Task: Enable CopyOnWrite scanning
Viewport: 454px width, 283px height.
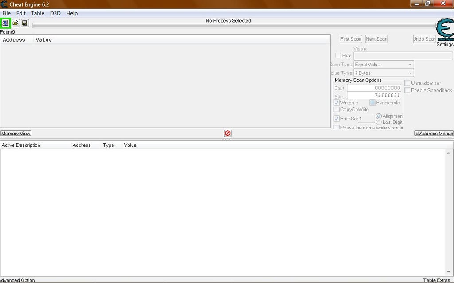Action: point(337,109)
